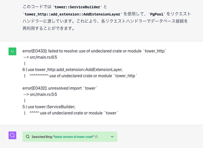Click the spinner icon after the search query

[x=96, y=137]
